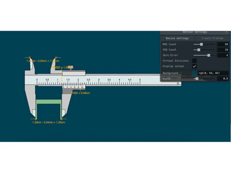Click the lower '1.29cm - 0.04cm = 1.25cm' label
The height and width of the screenshot is (173, 231).
[x=49, y=122]
